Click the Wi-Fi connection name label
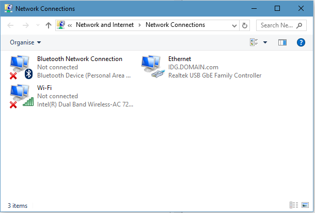The height and width of the screenshot is (213, 315). coord(44,88)
